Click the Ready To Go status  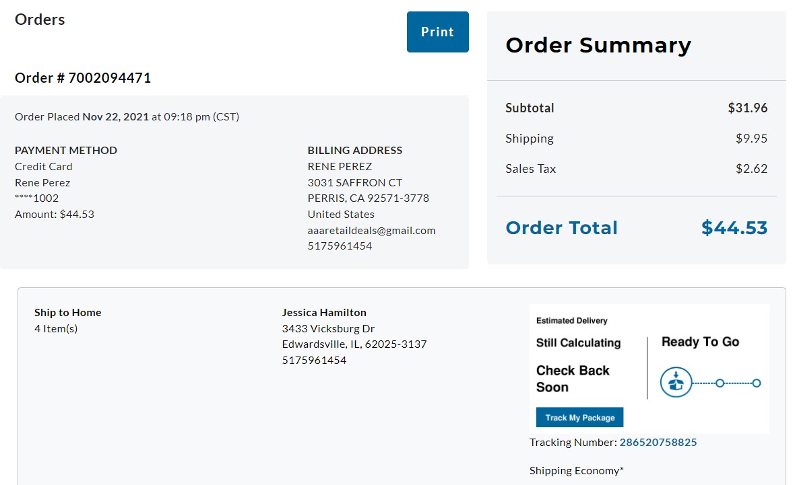click(x=700, y=342)
